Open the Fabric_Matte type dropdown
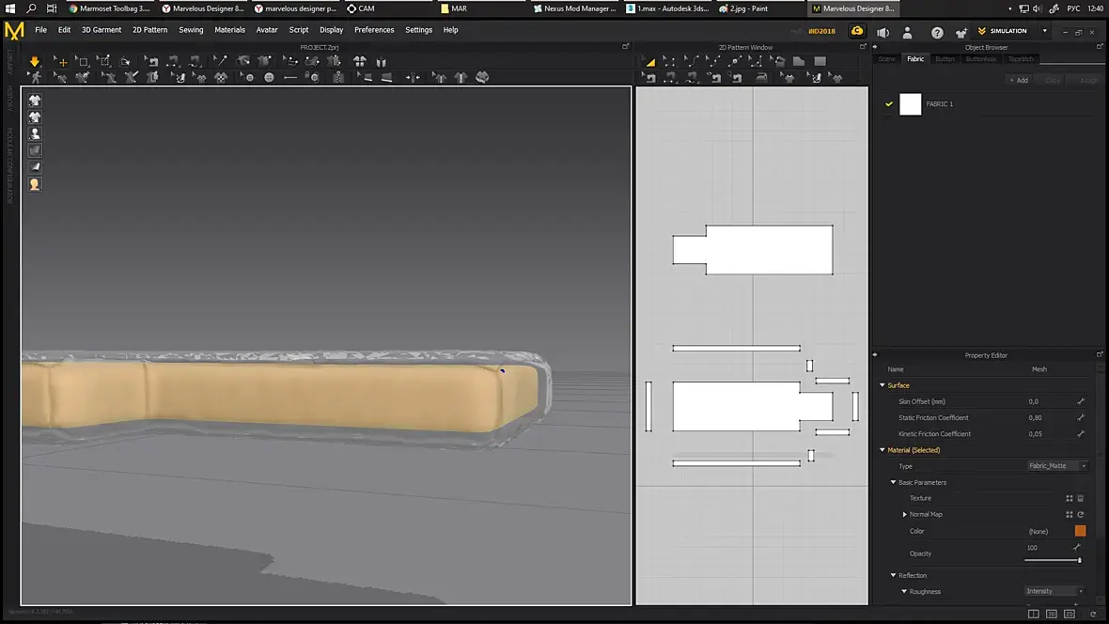 [1056, 465]
